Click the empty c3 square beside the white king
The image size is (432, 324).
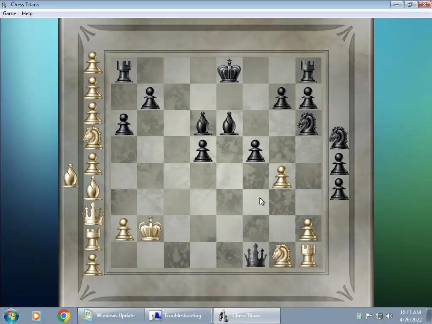(x=177, y=202)
